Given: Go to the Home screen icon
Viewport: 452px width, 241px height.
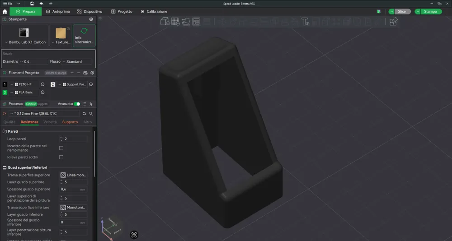Looking at the screenshot, I should click(x=5, y=12).
